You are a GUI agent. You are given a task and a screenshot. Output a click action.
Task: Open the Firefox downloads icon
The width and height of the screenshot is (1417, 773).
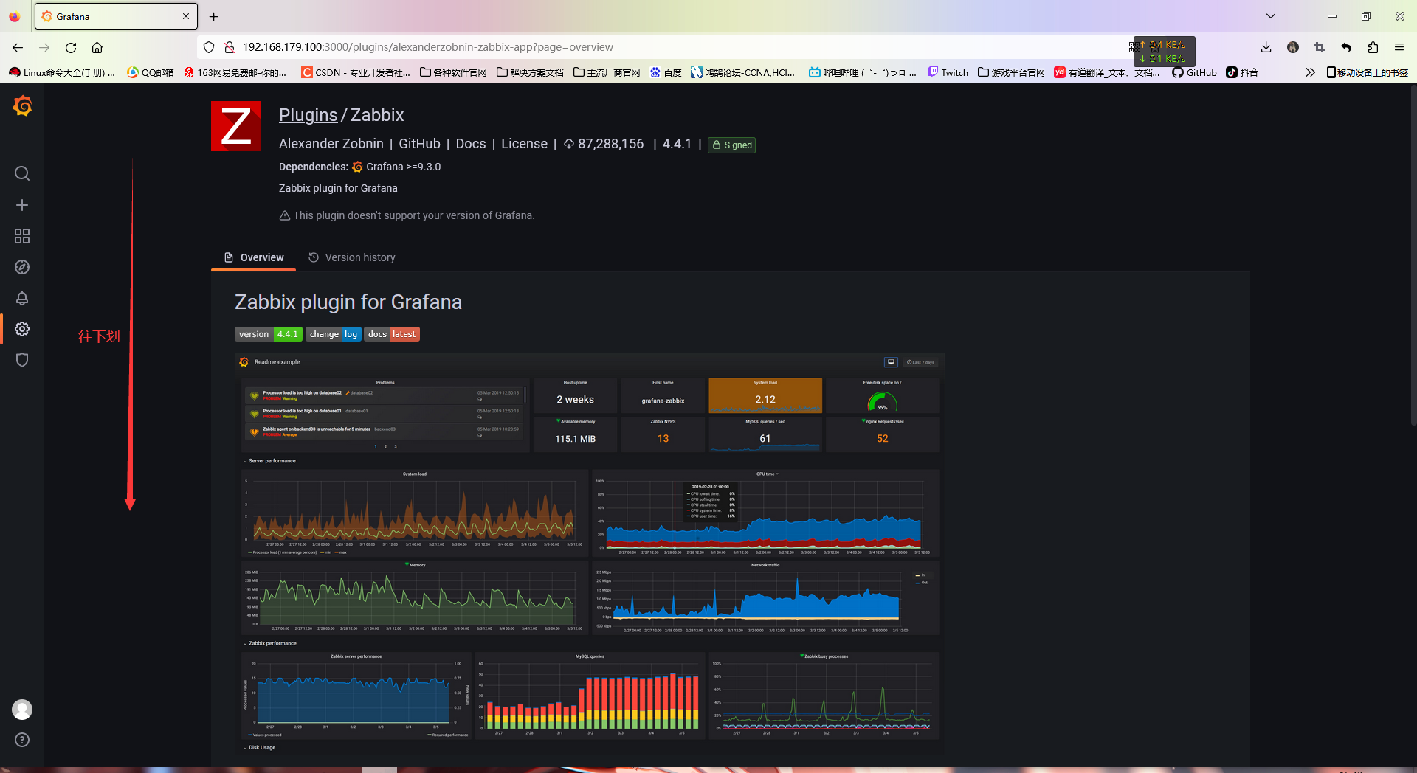click(x=1266, y=47)
